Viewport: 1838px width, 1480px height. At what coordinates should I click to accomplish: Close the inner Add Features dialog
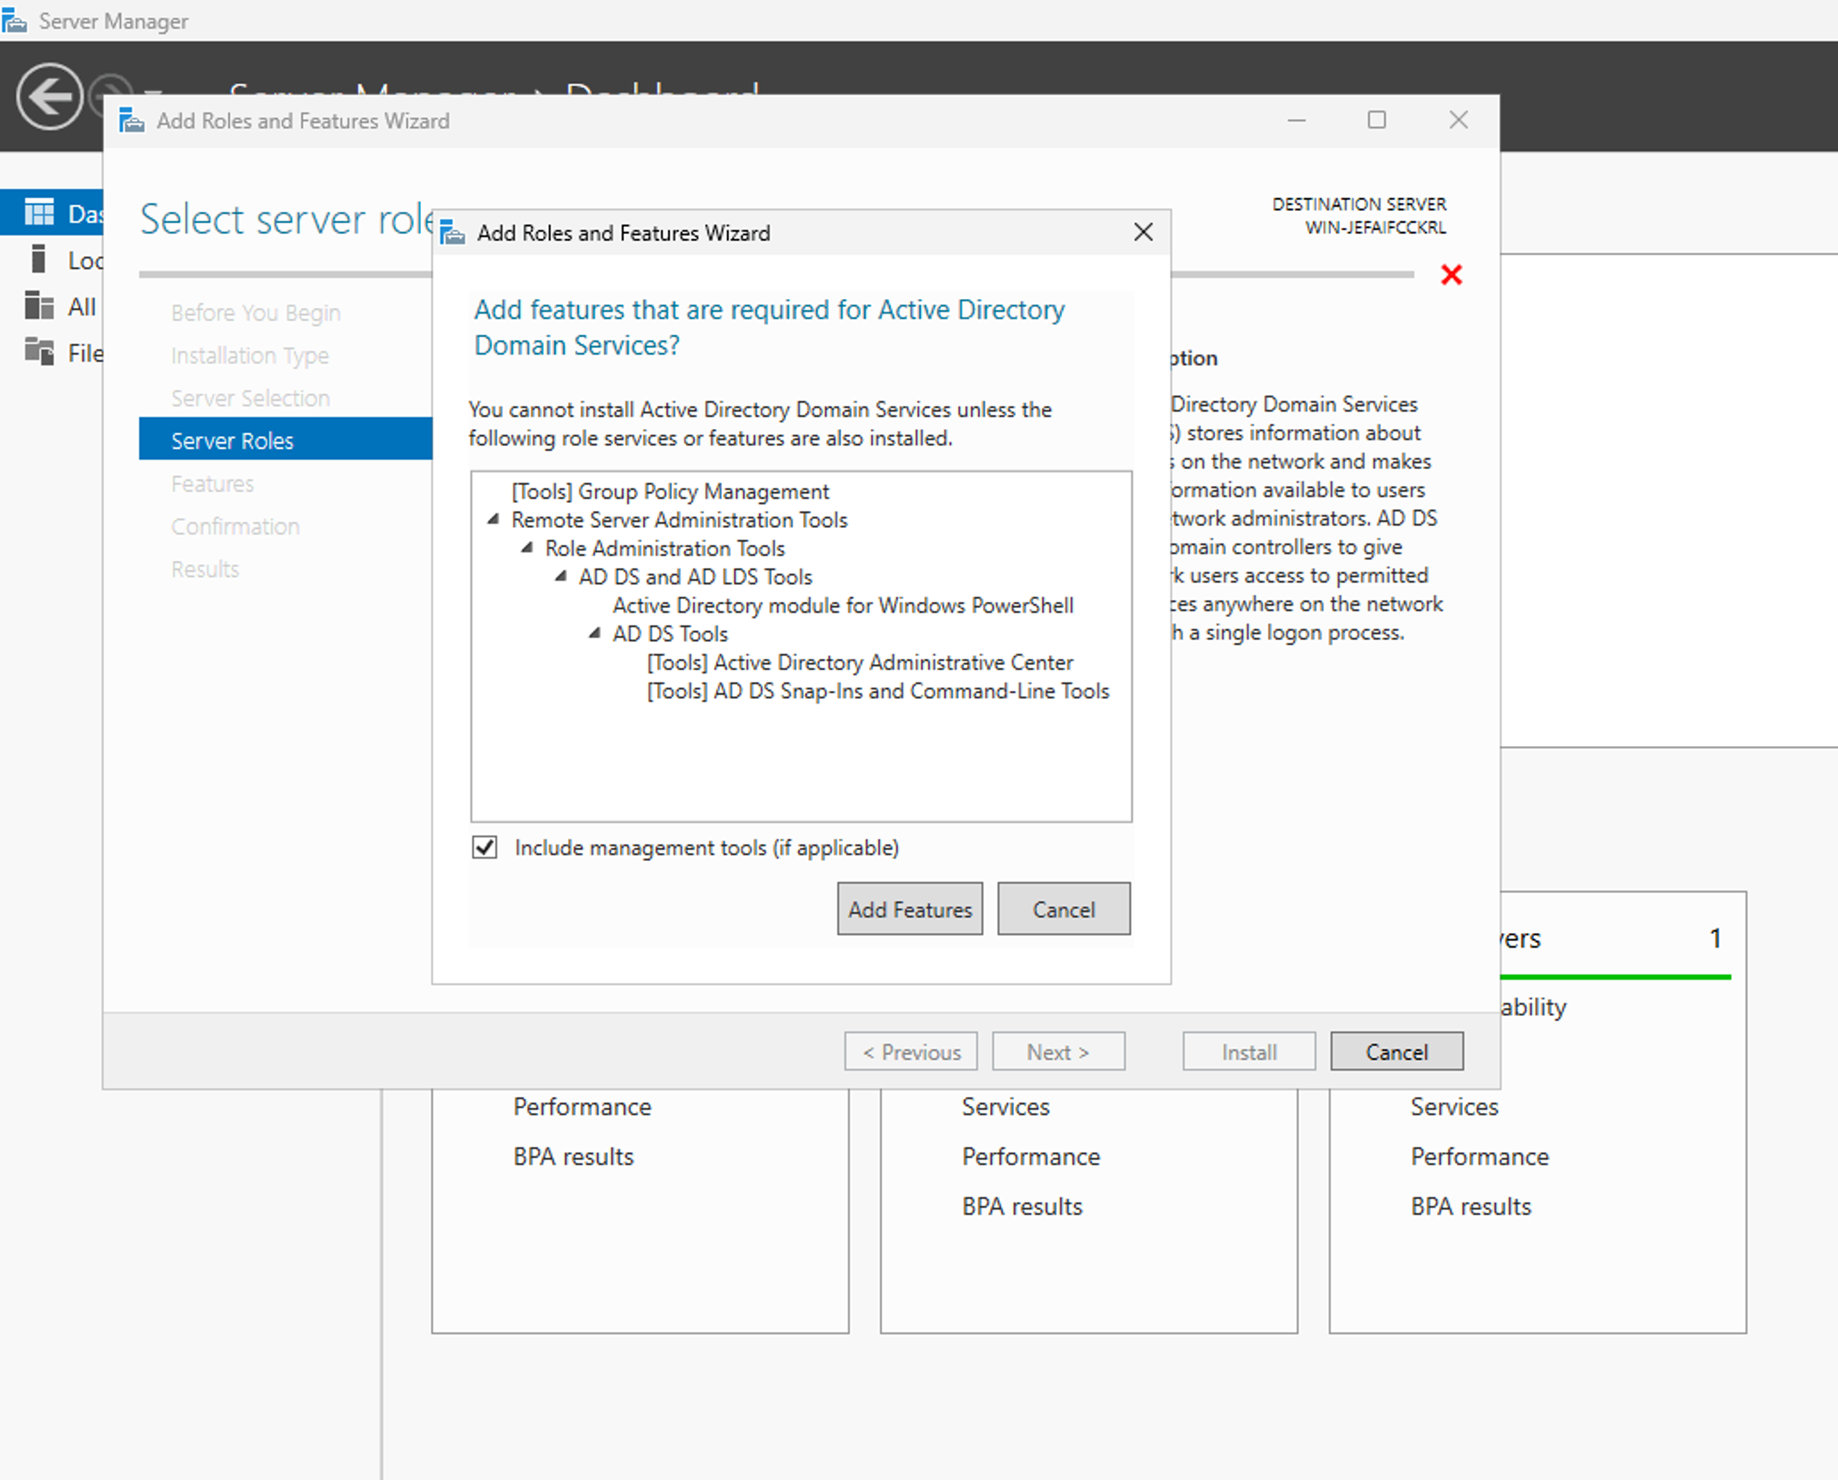1143,232
